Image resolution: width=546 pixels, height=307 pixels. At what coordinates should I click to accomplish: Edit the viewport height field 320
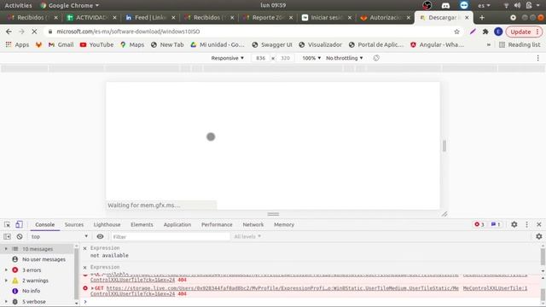tap(285, 58)
